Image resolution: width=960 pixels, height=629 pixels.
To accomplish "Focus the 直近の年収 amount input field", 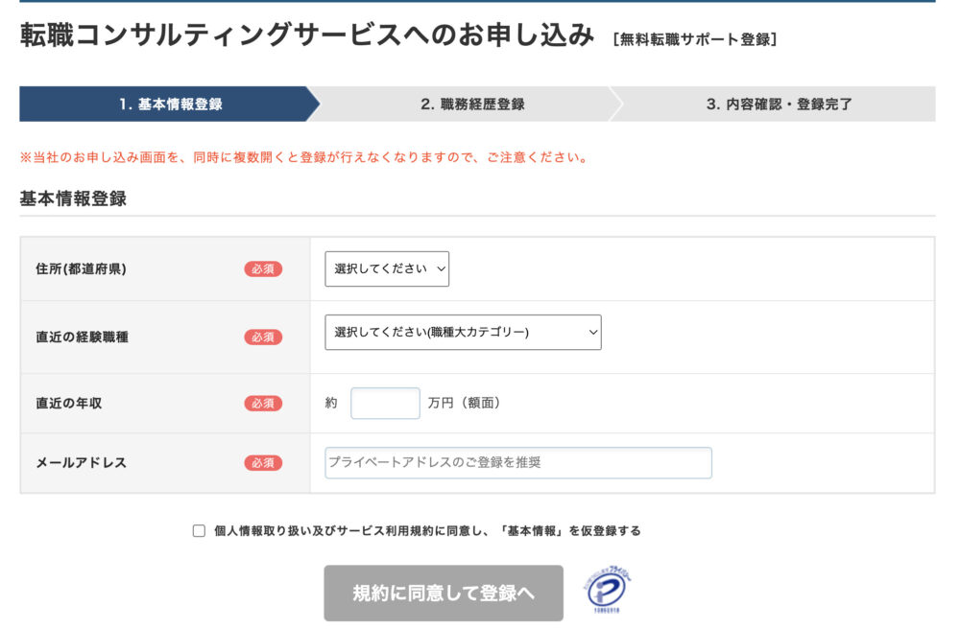I will pos(385,404).
